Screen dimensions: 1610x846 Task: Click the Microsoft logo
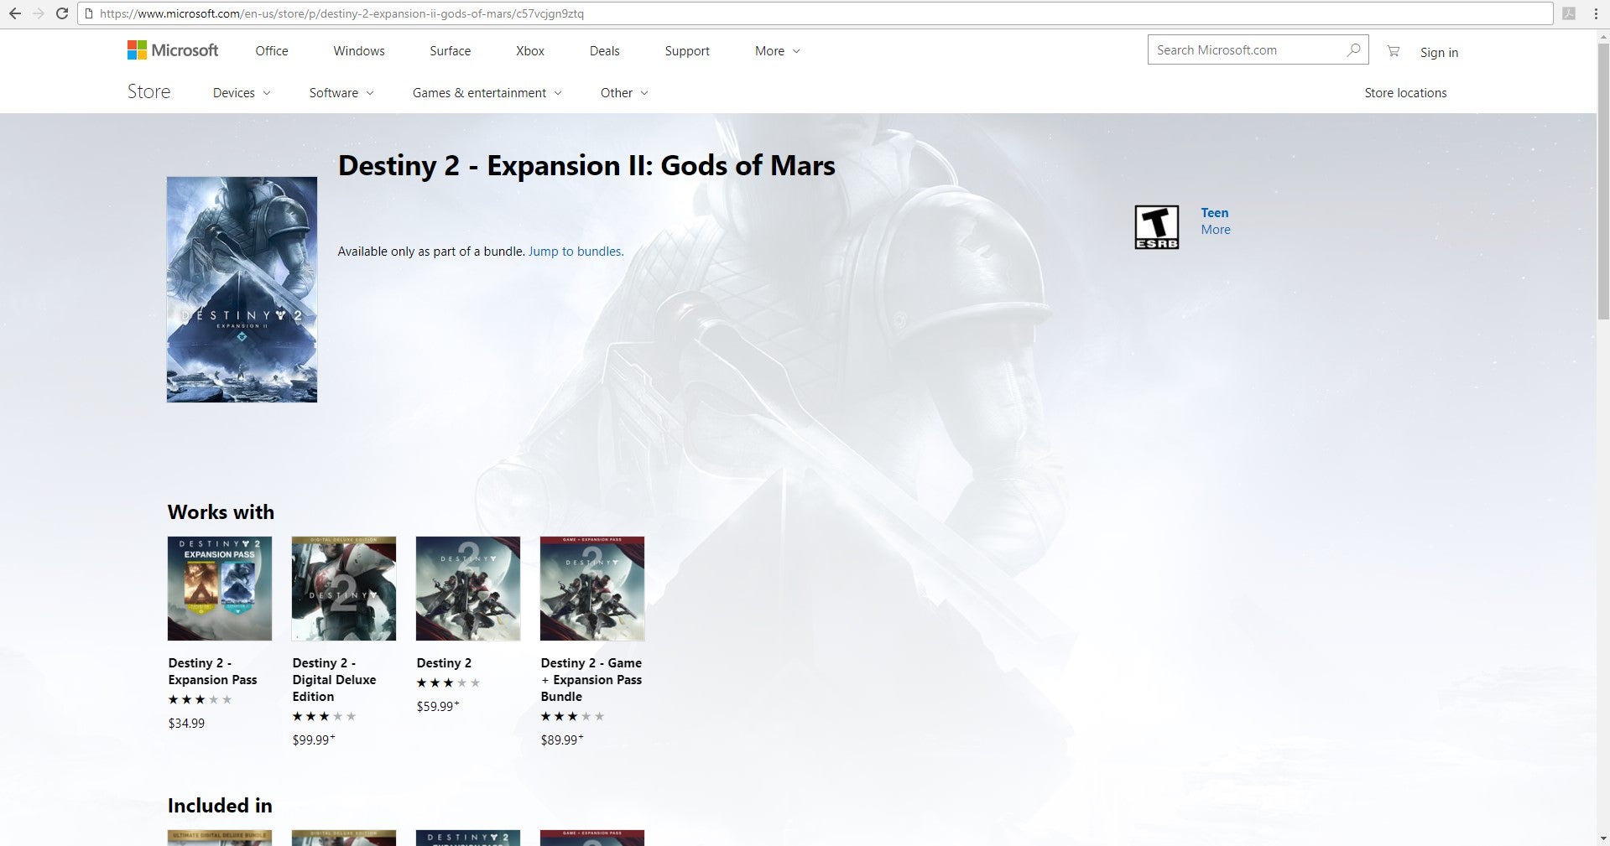coord(172,50)
